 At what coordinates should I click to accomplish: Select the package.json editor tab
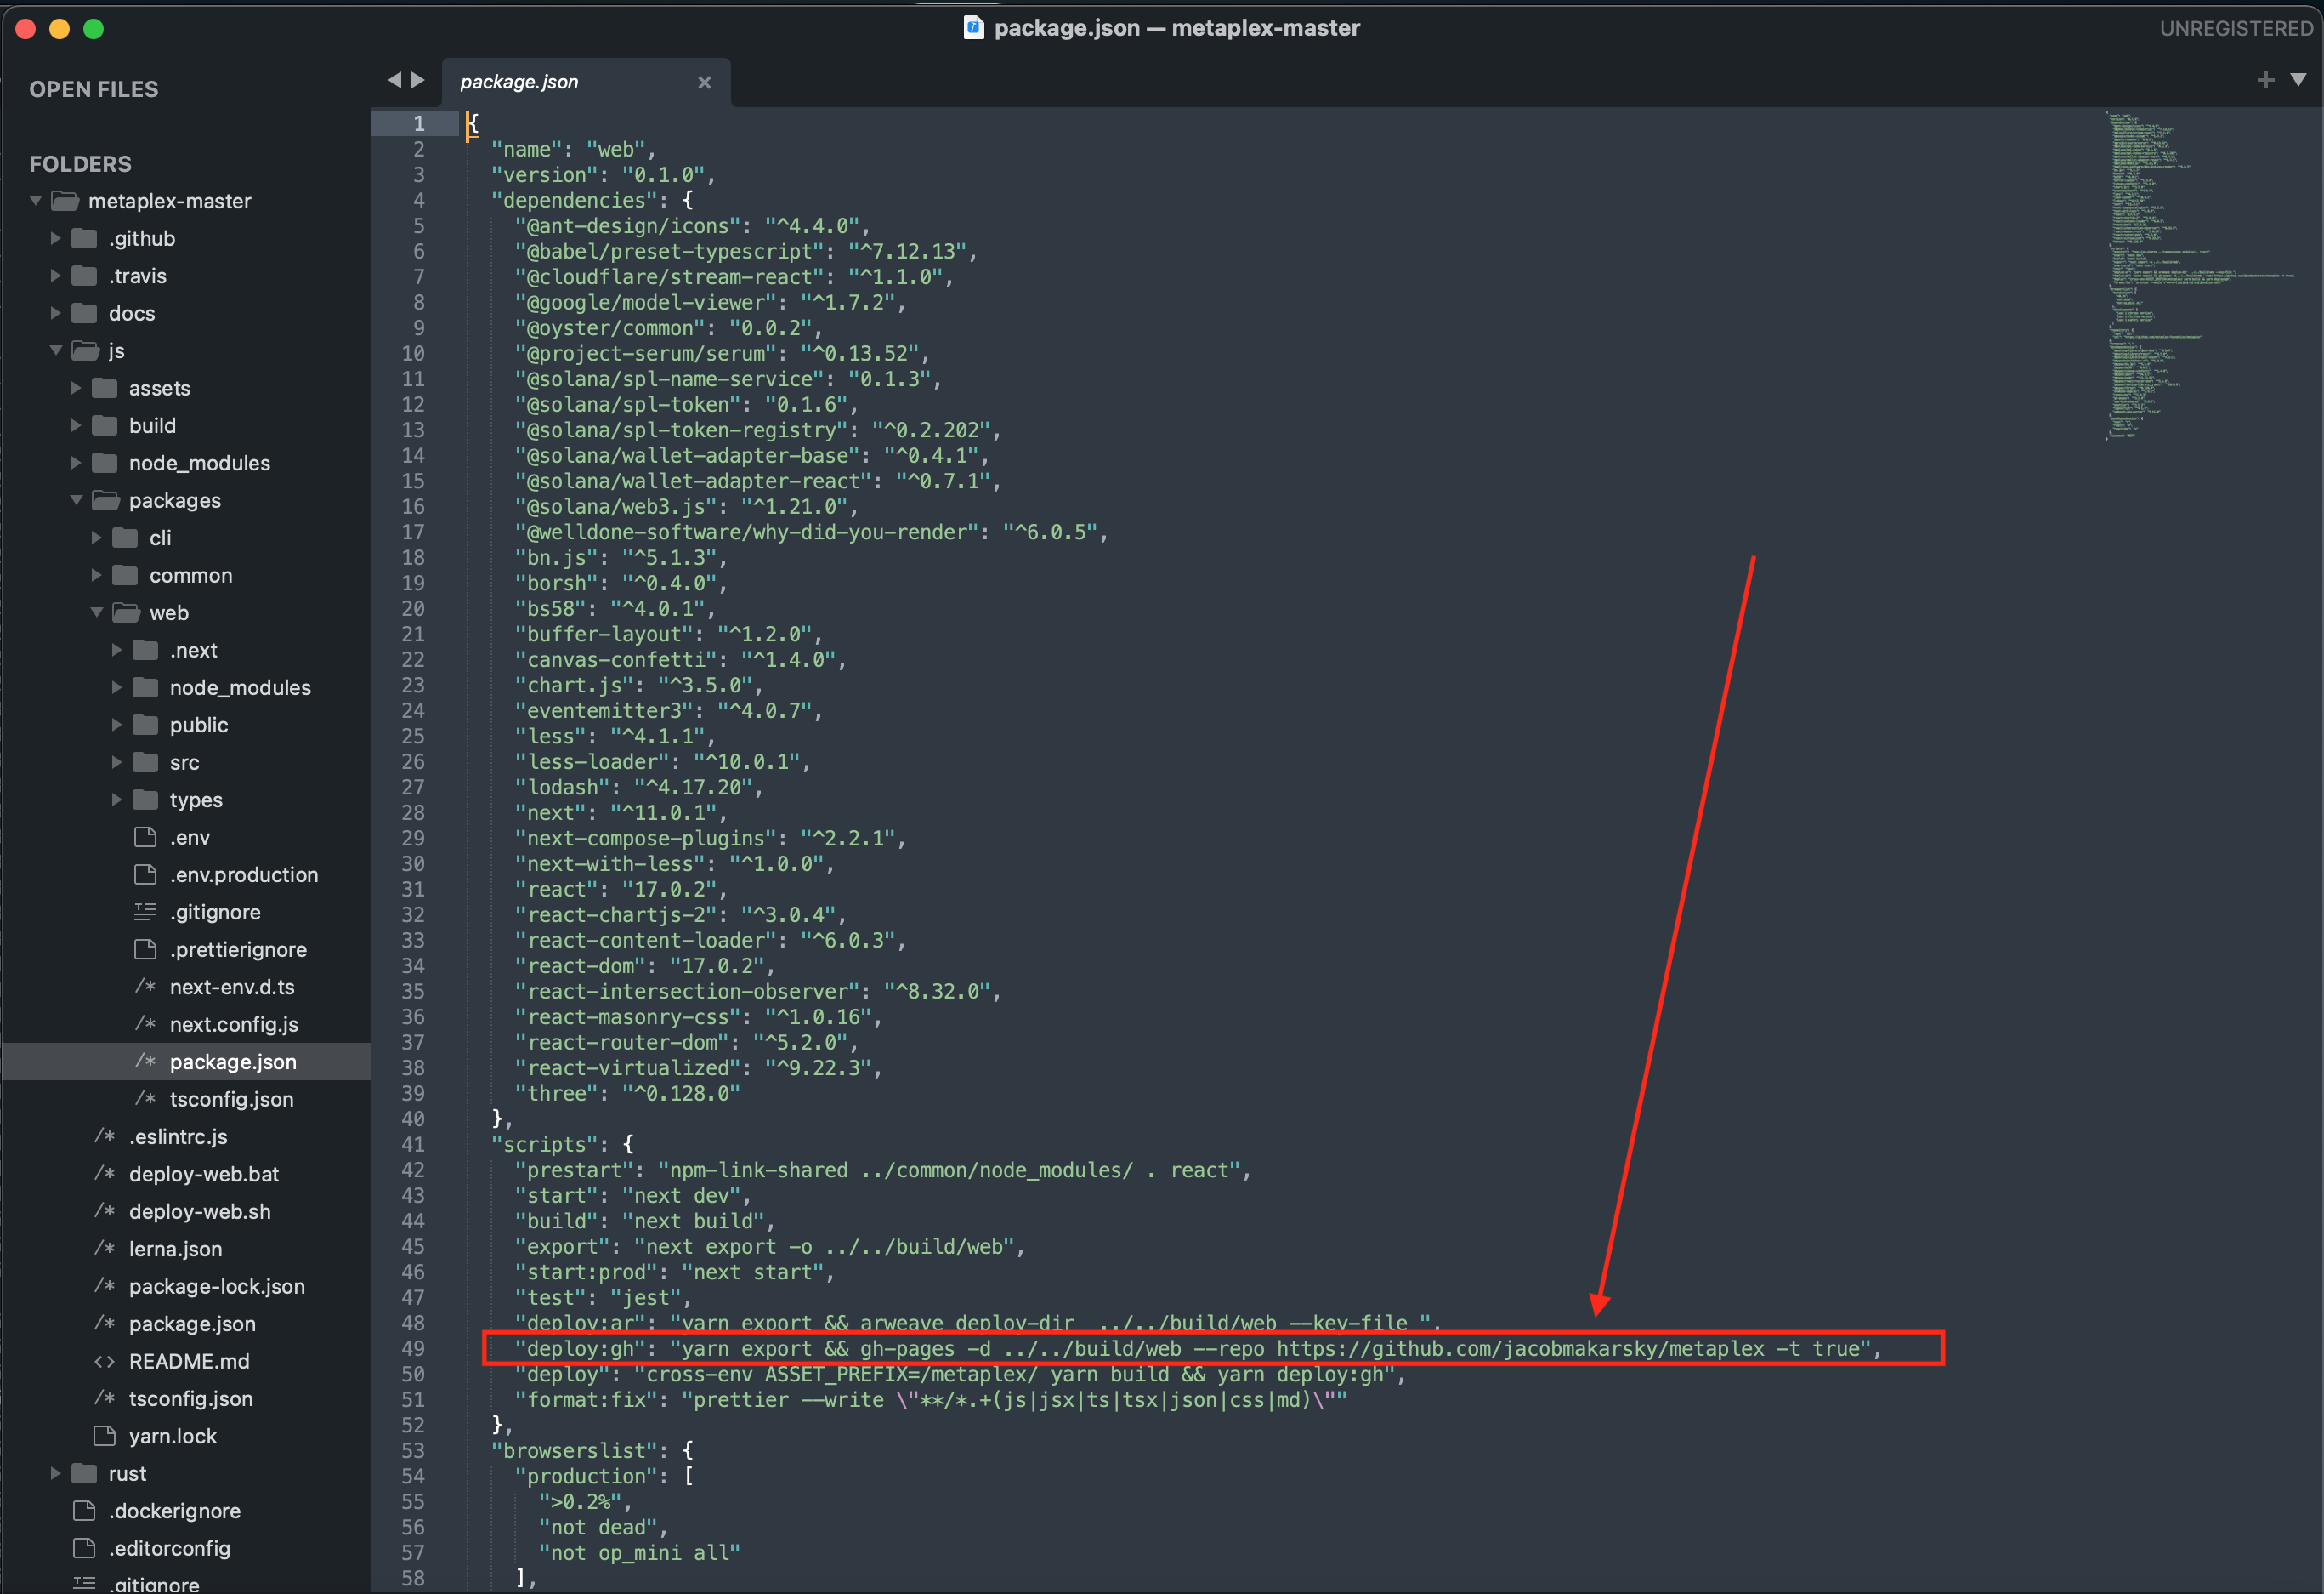(x=519, y=82)
